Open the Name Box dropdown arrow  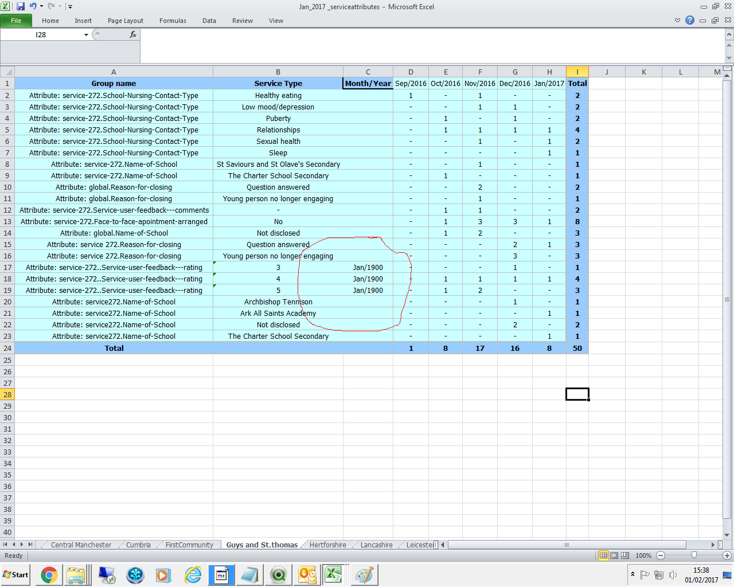(86, 35)
